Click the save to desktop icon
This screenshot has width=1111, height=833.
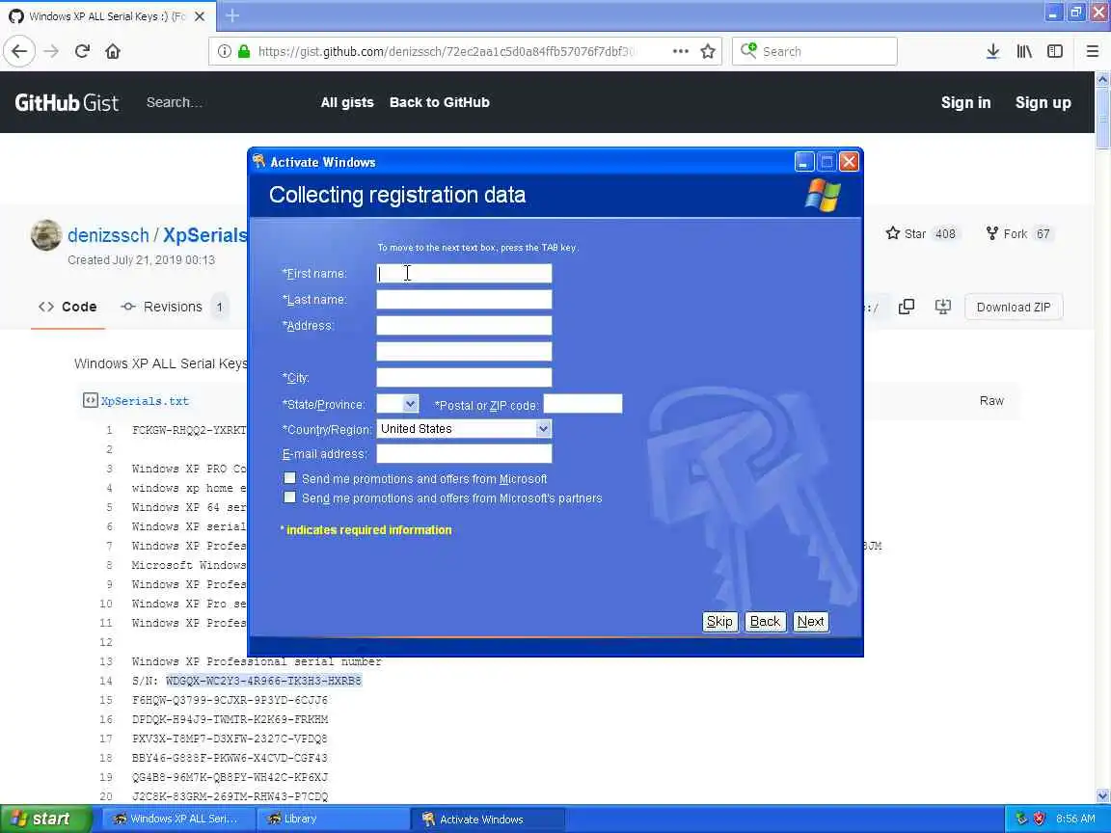click(x=942, y=307)
